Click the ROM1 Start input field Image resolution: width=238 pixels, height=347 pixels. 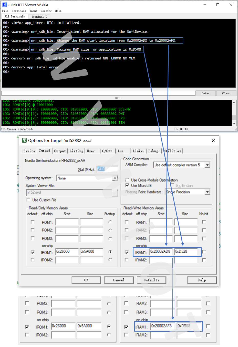click(67, 222)
